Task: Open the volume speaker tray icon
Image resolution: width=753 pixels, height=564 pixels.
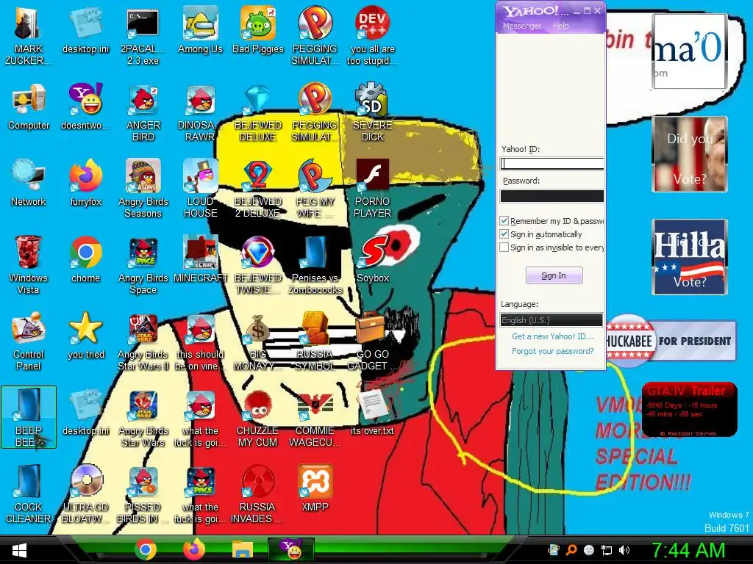Action: click(x=624, y=550)
